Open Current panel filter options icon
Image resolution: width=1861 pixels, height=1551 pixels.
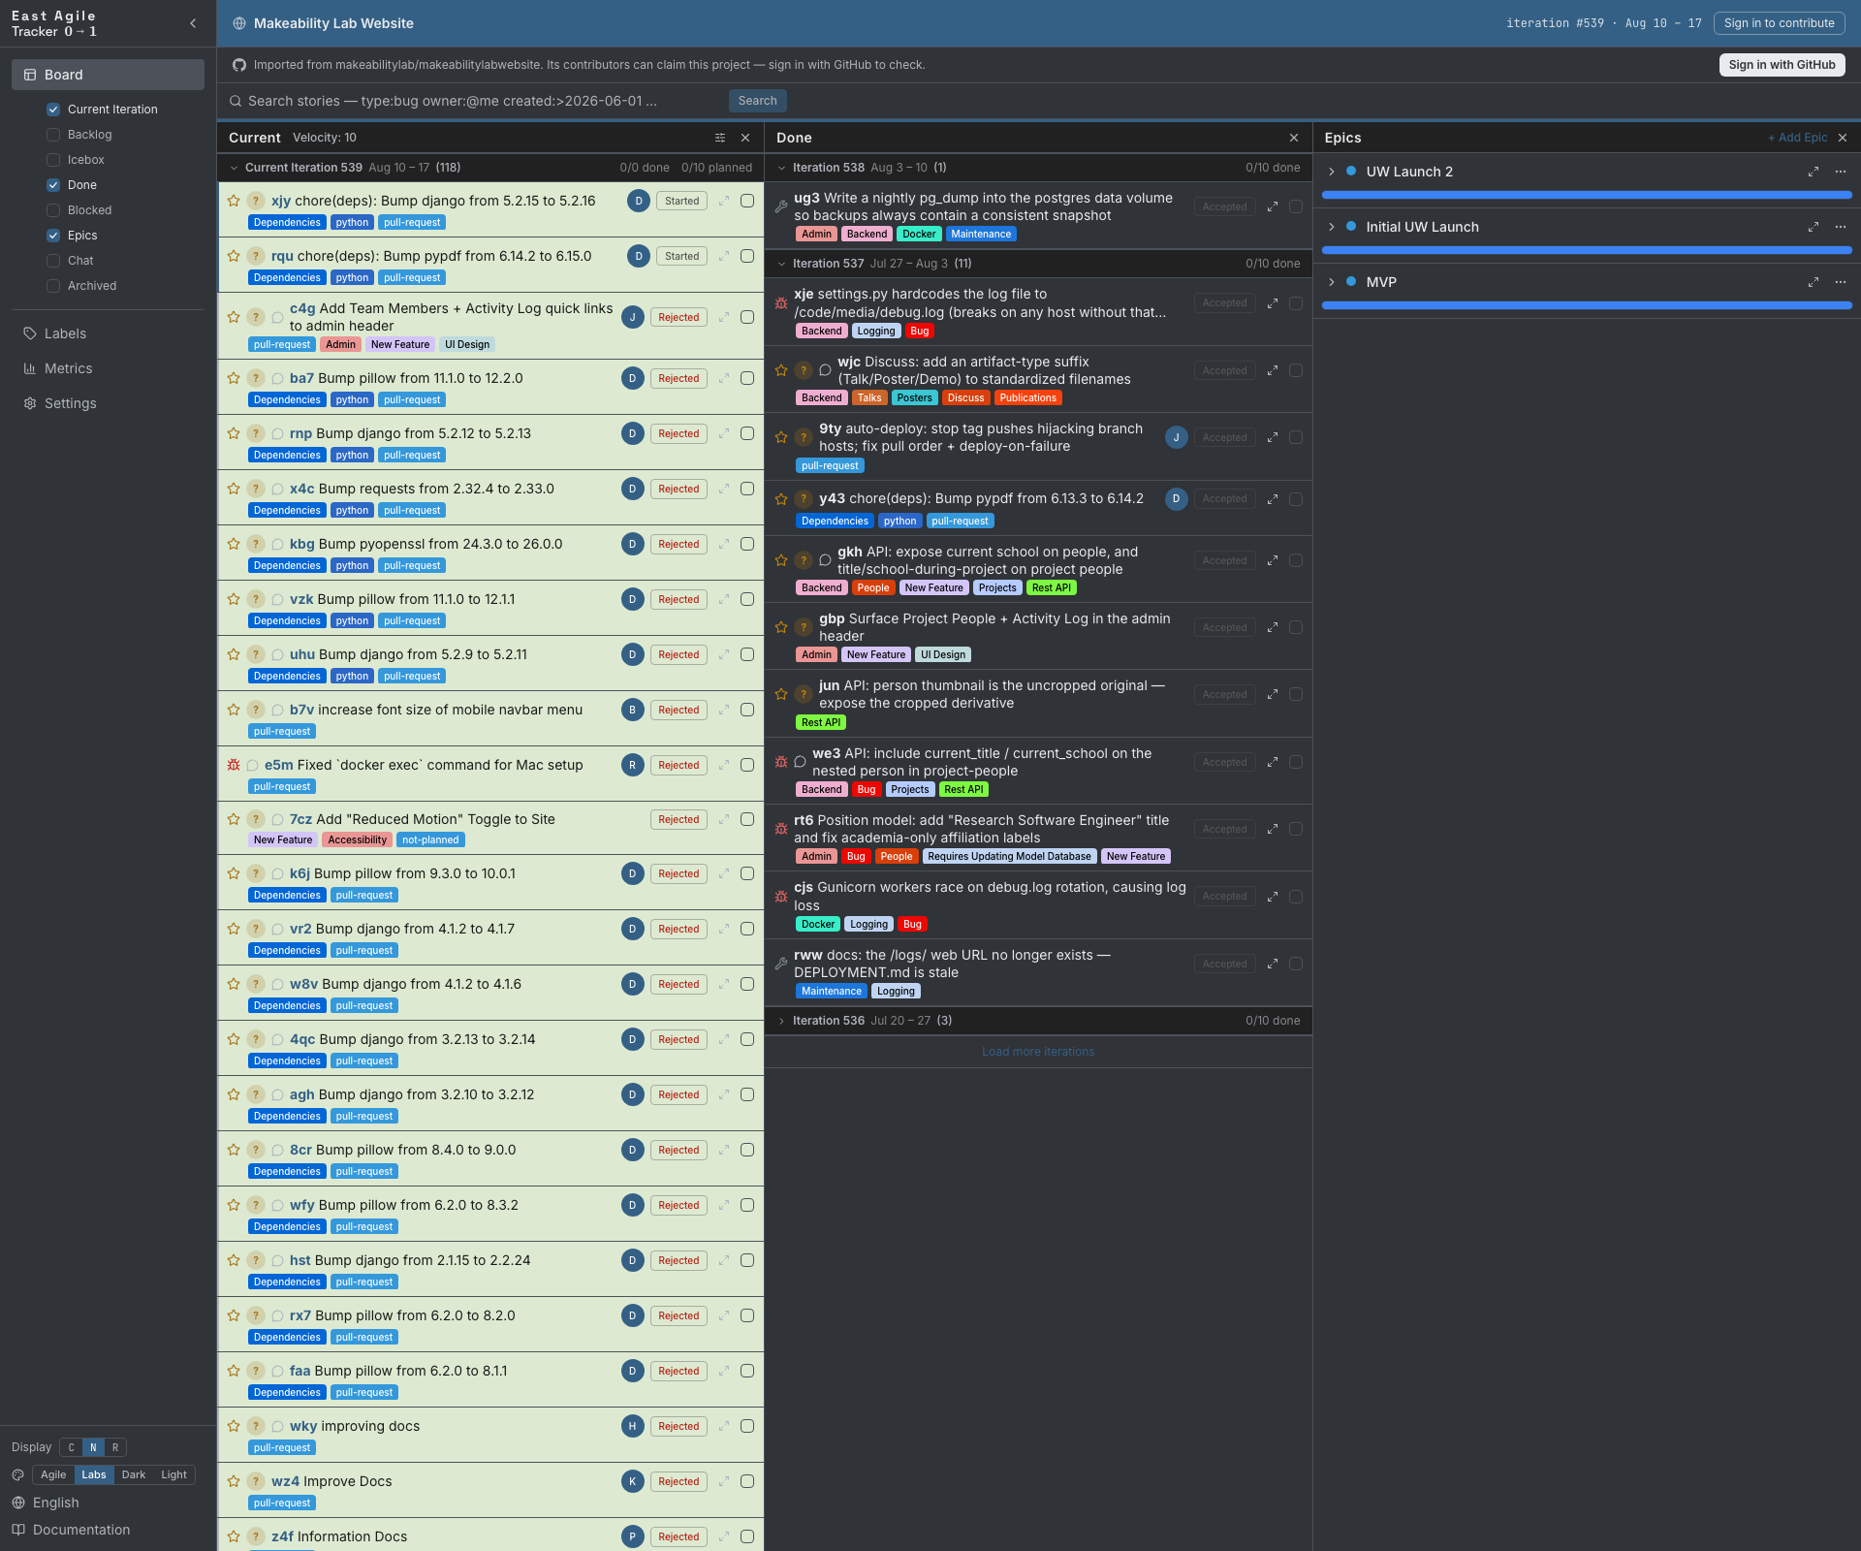click(x=720, y=138)
